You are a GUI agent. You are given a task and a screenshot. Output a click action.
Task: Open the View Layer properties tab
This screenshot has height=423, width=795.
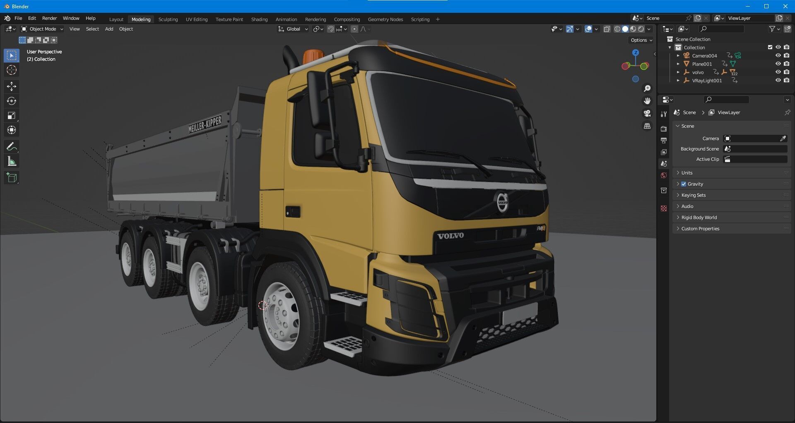pos(664,152)
